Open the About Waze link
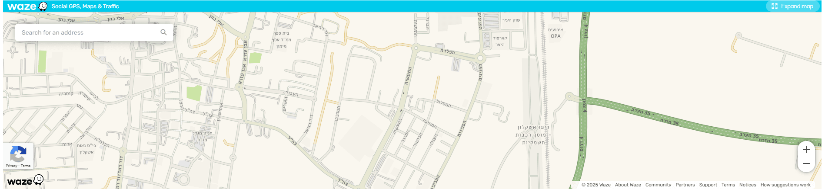Screen dimensions: 825x189 (x=628, y=185)
